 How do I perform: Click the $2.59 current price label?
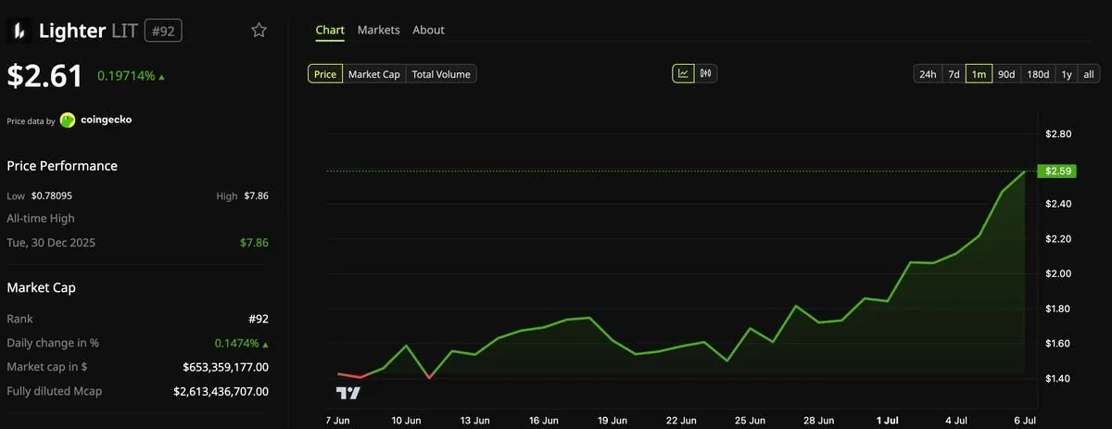coord(1056,170)
